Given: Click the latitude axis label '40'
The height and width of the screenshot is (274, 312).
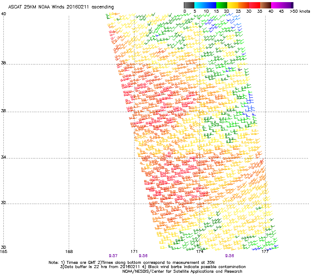Looking at the screenshot, I should tap(3, 14).
